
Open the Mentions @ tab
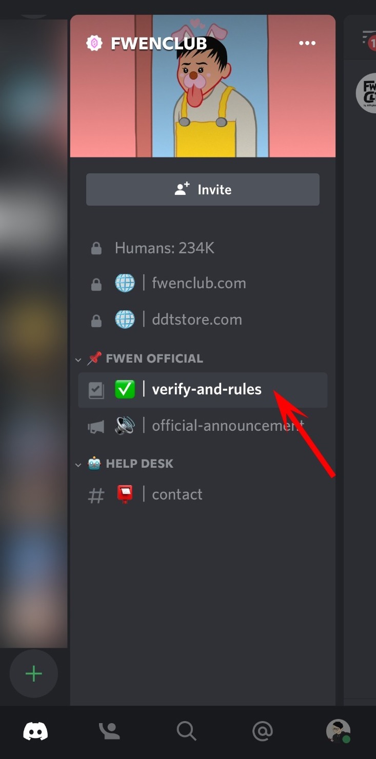click(x=263, y=731)
